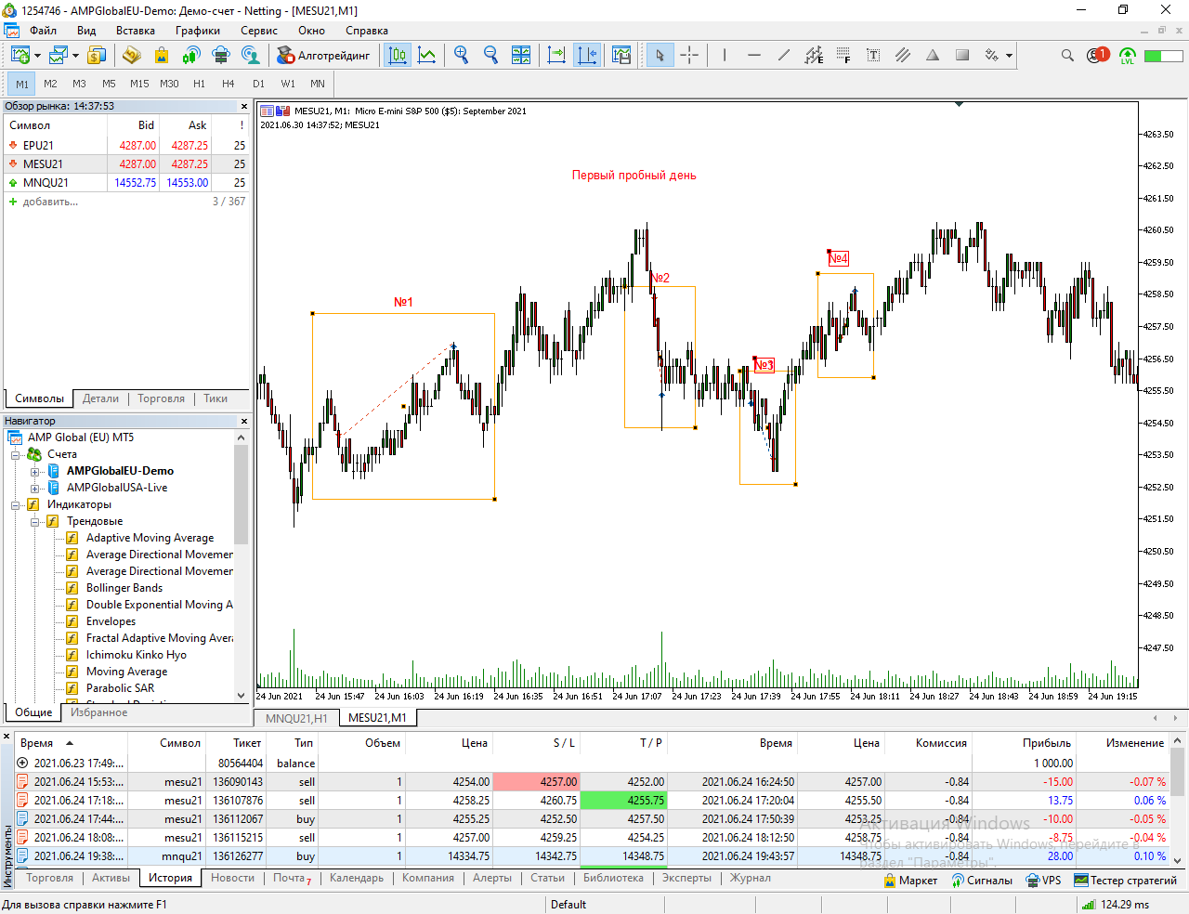Click the green LVL depth icon

1128,56
